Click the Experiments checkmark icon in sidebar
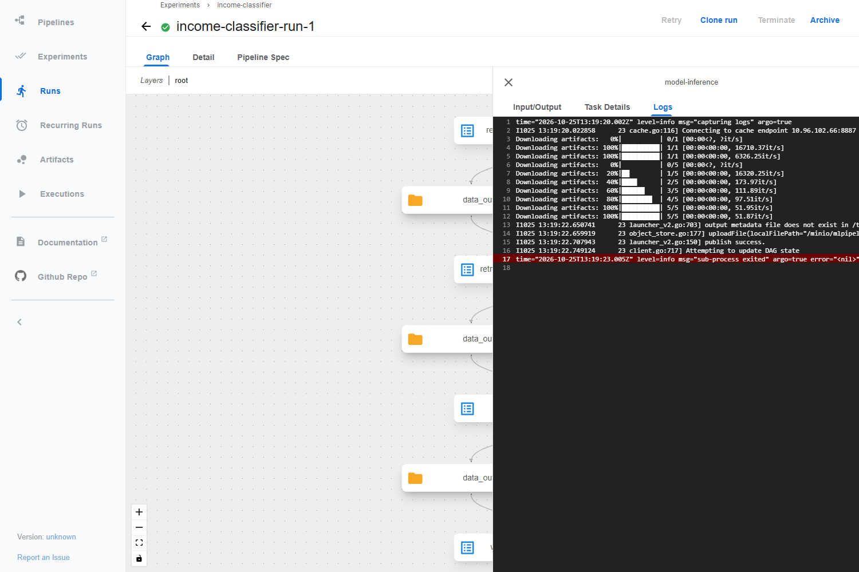 (21, 56)
